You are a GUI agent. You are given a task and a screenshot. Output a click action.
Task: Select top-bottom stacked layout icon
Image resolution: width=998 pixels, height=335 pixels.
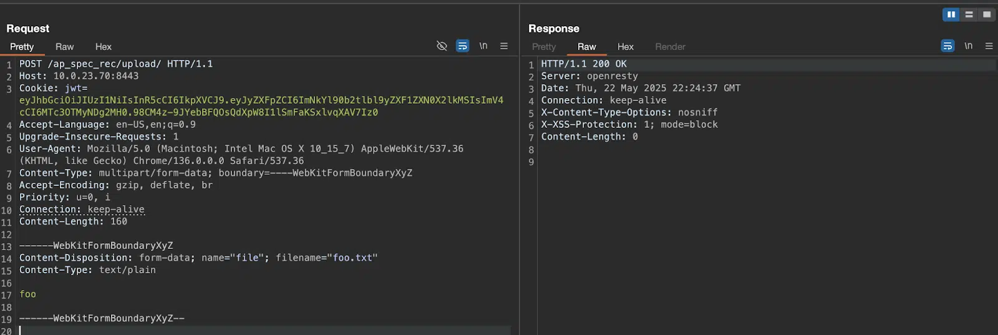pyautogui.click(x=969, y=14)
